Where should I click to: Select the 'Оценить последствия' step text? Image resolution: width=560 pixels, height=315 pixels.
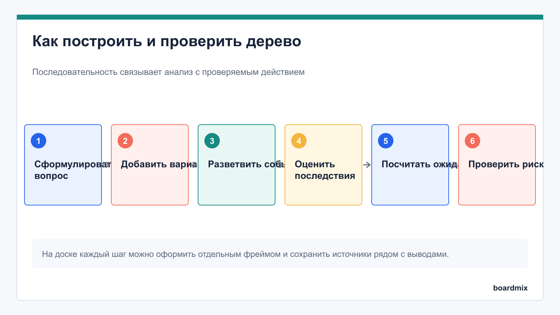pos(325,170)
